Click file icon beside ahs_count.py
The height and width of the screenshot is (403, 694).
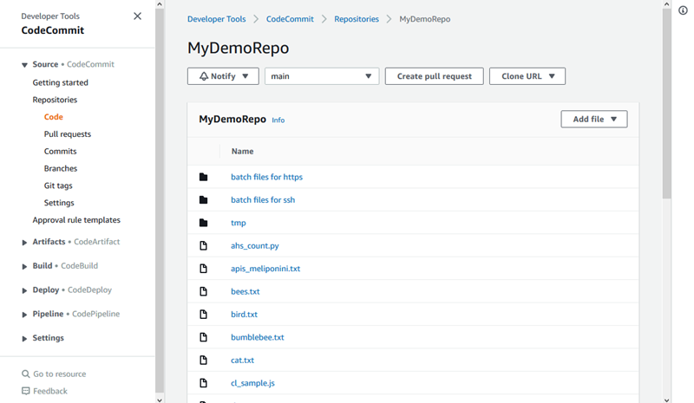[204, 246]
